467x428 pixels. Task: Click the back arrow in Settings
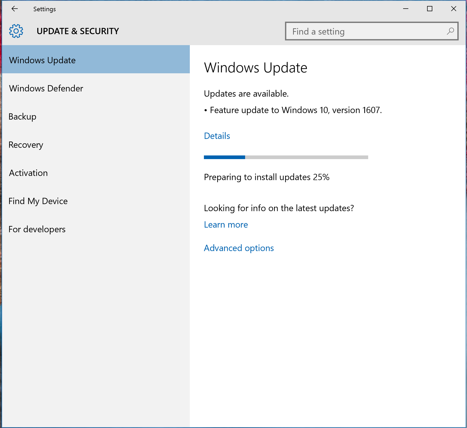(15, 9)
